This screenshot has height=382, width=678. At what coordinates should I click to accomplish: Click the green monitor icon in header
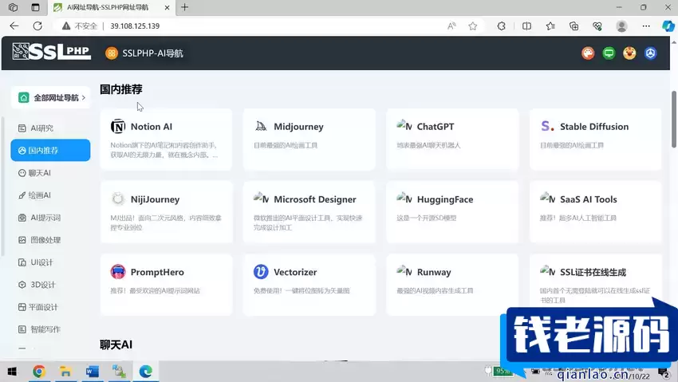(x=609, y=53)
